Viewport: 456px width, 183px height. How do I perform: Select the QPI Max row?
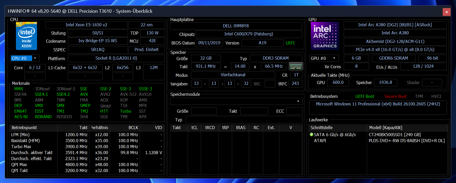[87, 165]
